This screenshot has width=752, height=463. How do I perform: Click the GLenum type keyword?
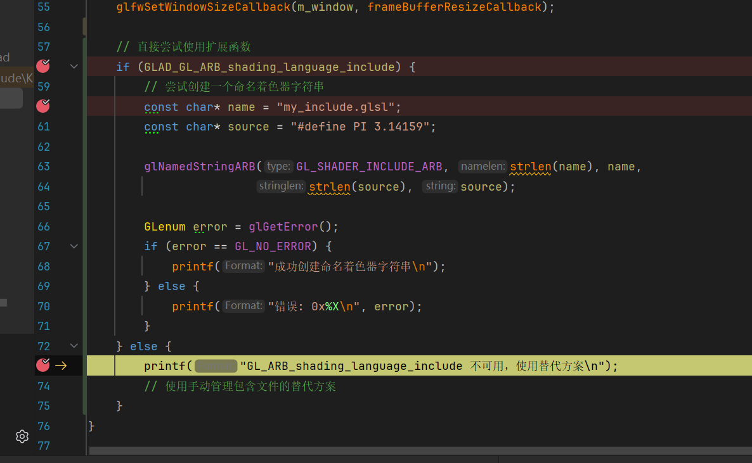click(164, 226)
